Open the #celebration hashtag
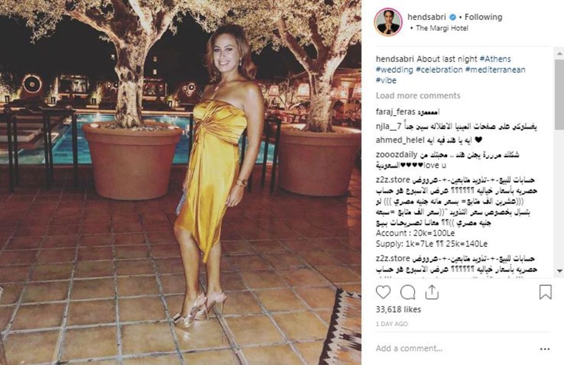564x365 pixels. [439, 70]
